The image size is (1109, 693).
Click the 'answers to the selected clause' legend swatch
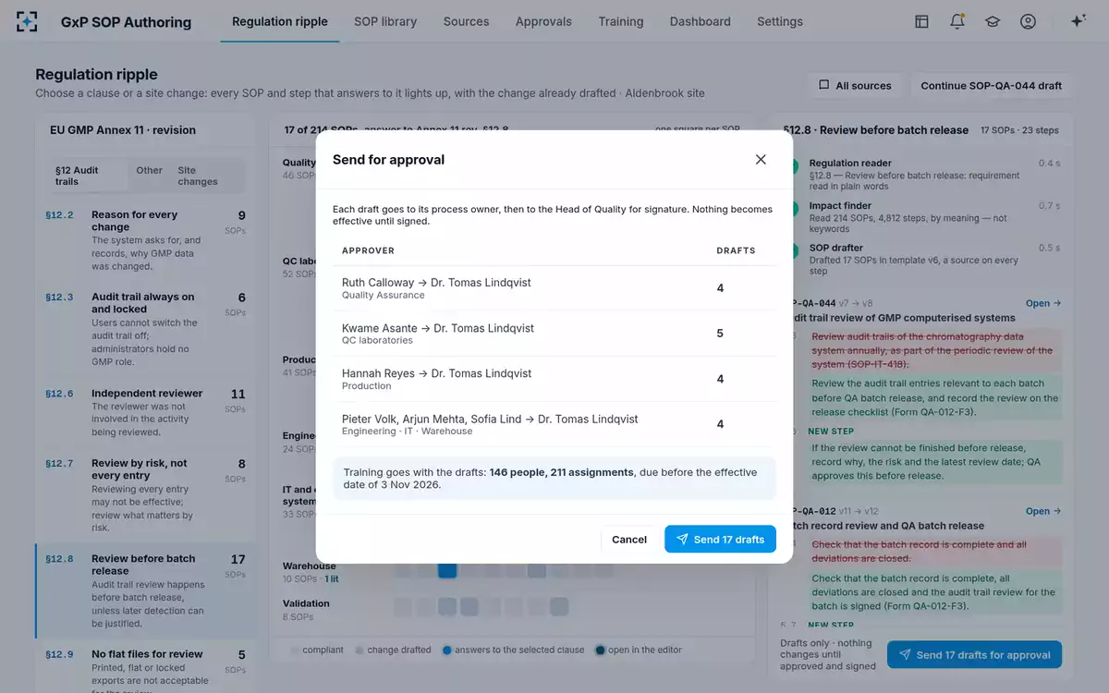tap(447, 650)
